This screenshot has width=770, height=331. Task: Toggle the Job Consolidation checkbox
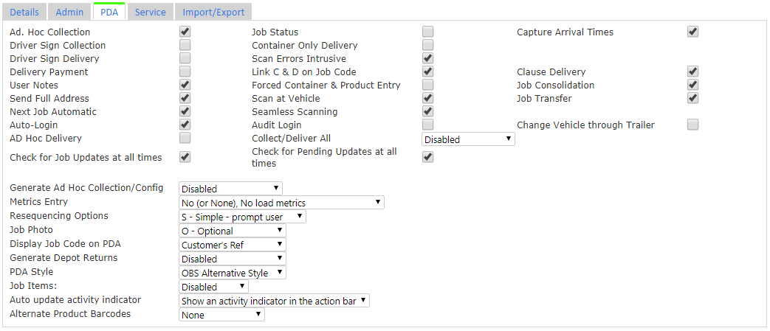[x=692, y=85]
